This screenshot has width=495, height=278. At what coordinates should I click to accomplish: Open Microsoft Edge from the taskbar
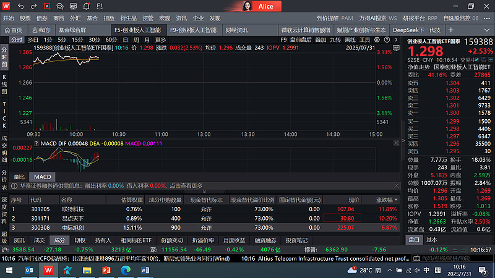126,270
